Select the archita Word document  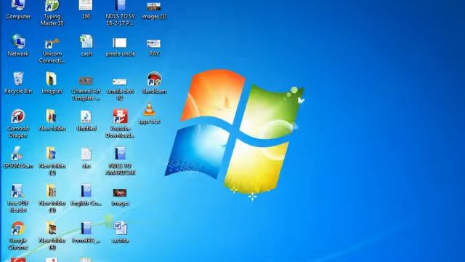[120, 233]
